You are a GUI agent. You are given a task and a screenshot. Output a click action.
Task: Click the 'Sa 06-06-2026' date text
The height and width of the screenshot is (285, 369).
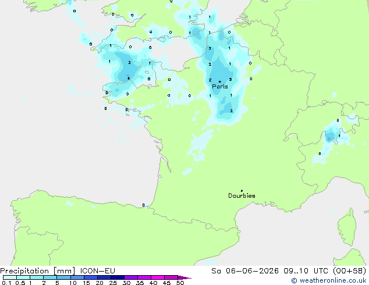tap(245, 271)
